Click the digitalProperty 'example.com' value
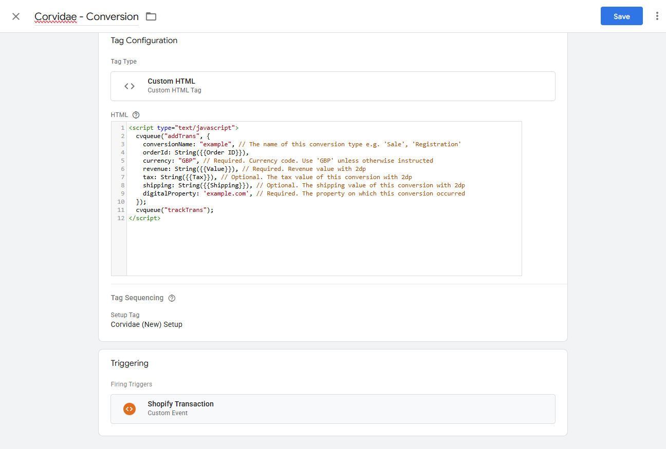Viewport: 666px width, 449px height. (225, 193)
